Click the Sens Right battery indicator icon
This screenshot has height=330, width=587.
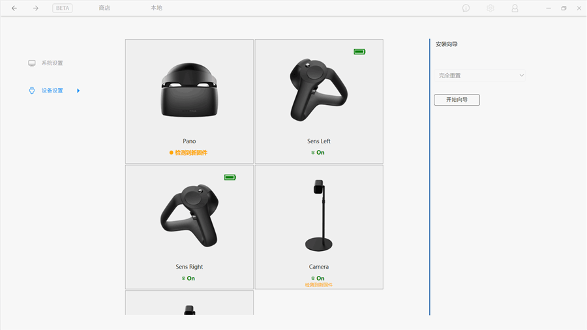[230, 177]
